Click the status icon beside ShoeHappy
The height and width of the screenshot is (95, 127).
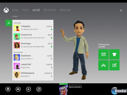point(52,46)
